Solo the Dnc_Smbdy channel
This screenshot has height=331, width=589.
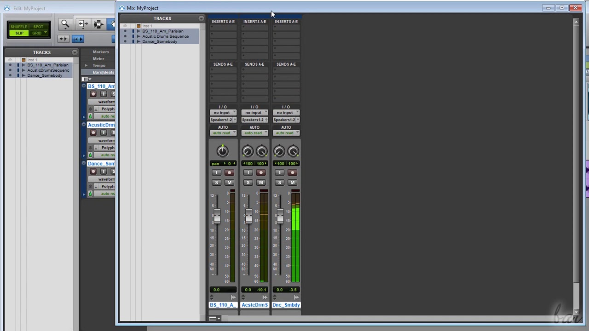pos(279,183)
